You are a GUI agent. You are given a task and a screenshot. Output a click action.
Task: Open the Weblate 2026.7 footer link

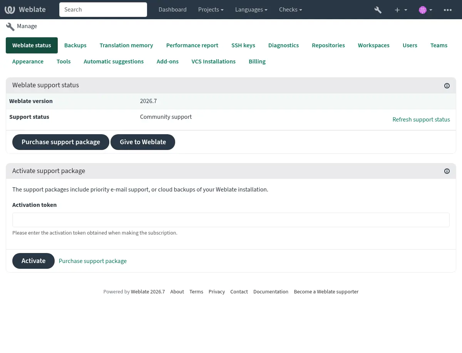pyautogui.click(x=148, y=292)
